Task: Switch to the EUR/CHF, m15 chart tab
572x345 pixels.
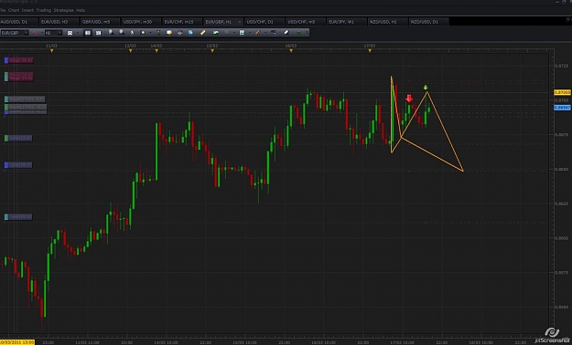Action: [182, 22]
